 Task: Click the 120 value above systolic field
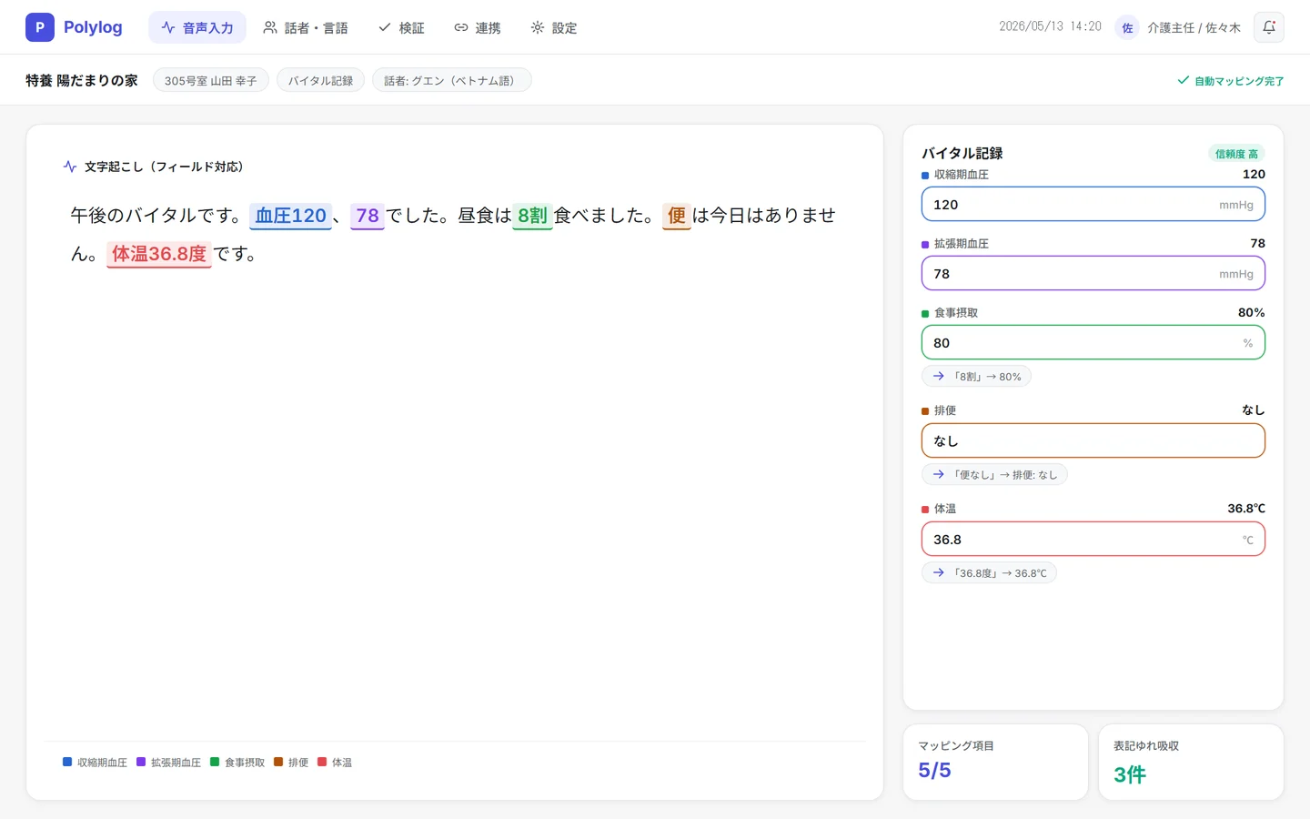click(1254, 174)
